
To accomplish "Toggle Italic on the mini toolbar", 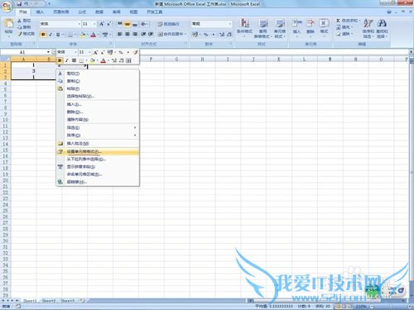I will point(66,60).
